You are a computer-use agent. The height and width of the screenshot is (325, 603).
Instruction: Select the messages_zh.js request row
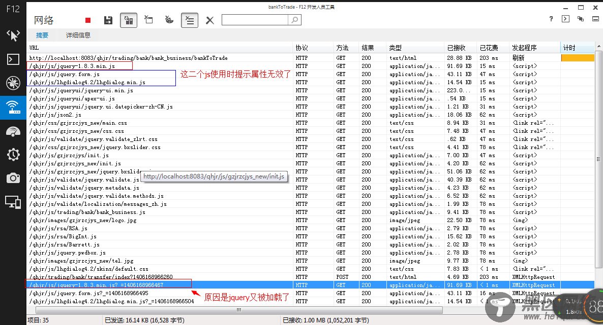[310, 204]
